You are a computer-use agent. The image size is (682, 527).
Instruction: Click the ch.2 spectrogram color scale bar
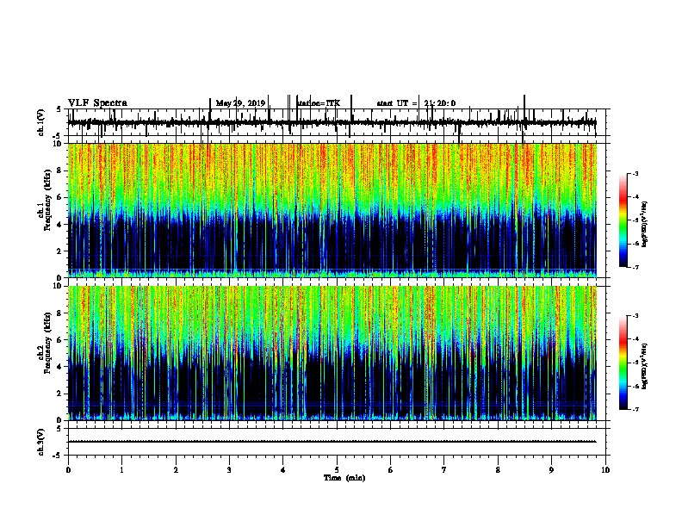pos(623,363)
